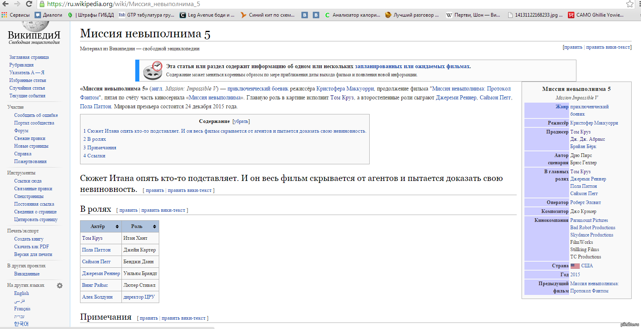641x329 pixels.
Task: Open the Leg Avenue bookmark
Action: tap(207, 15)
